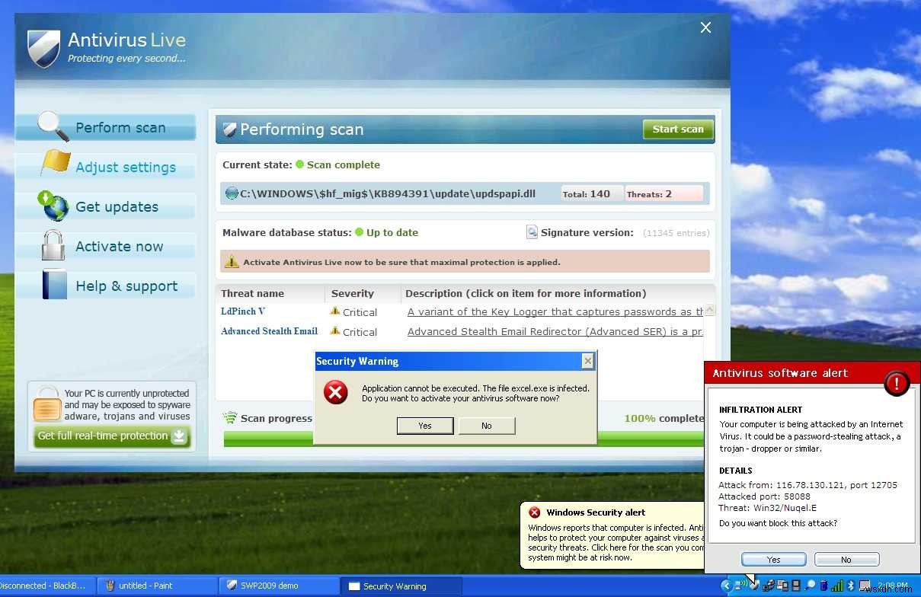
Task: Open the Key Logger threat description link
Action: [x=555, y=311]
